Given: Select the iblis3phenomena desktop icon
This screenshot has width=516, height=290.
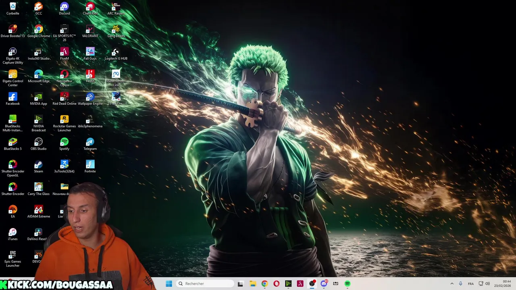Looking at the screenshot, I should (x=90, y=122).
